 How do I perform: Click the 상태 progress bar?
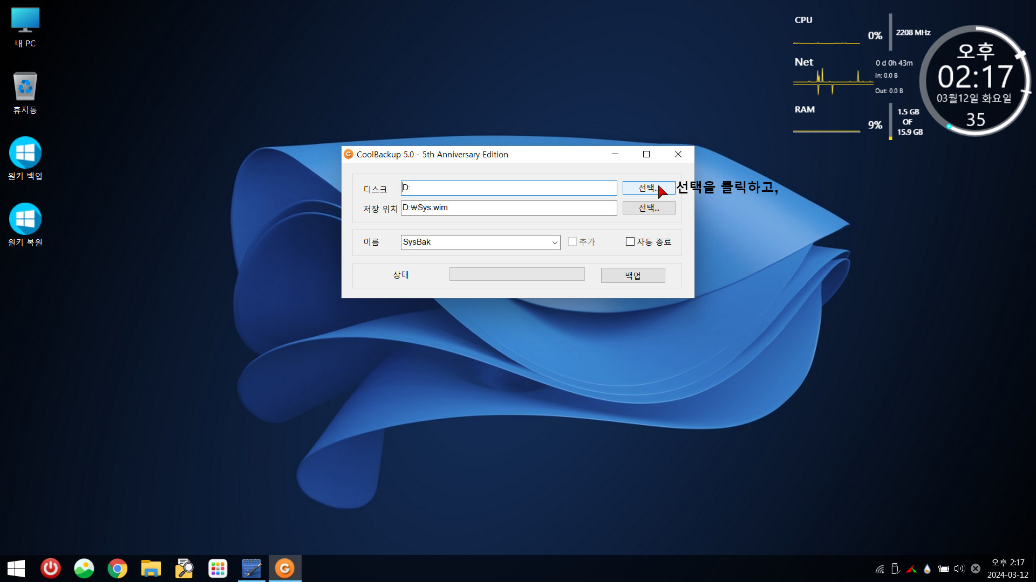point(517,274)
